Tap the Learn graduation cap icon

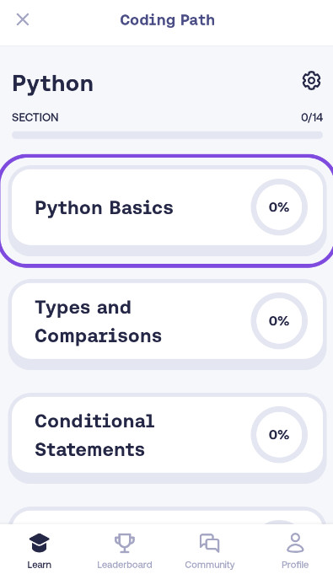click(39, 543)
